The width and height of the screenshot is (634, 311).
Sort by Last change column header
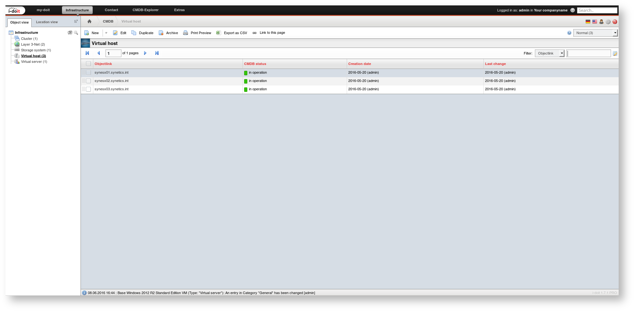495,64
